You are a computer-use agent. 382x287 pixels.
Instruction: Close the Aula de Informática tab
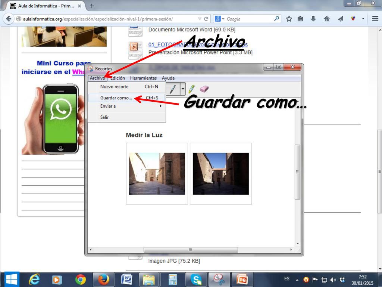[x=79, y=6]
